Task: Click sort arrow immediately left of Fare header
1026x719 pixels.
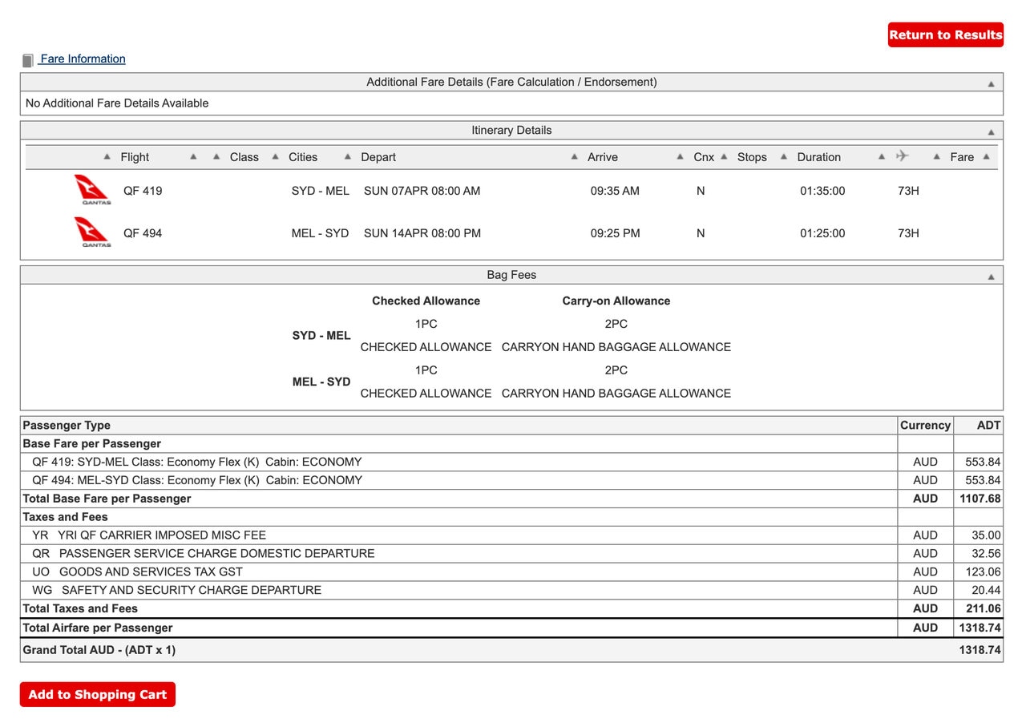Action: pyautogui.click(x=937, y=157)
